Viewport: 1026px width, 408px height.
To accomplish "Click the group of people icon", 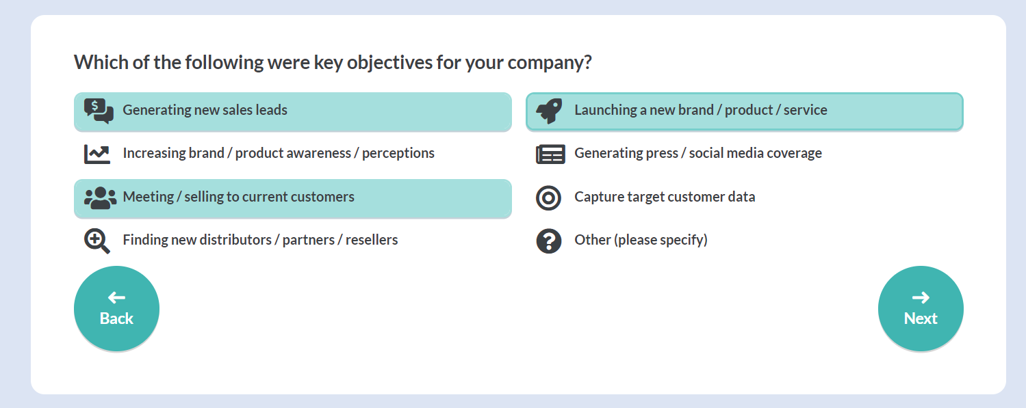I will pos(100,198).
